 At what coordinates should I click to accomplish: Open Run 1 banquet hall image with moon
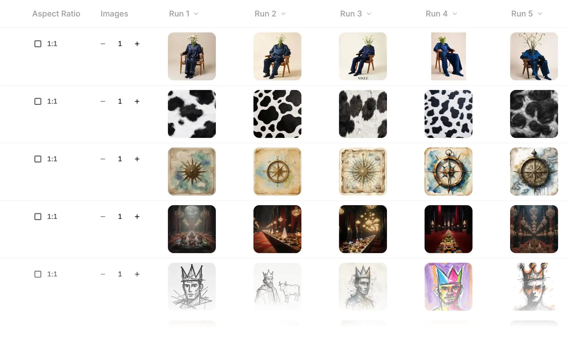[x=192, y=229]
